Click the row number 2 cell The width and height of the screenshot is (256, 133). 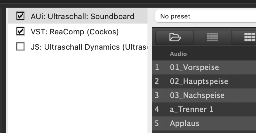[157, 81]
